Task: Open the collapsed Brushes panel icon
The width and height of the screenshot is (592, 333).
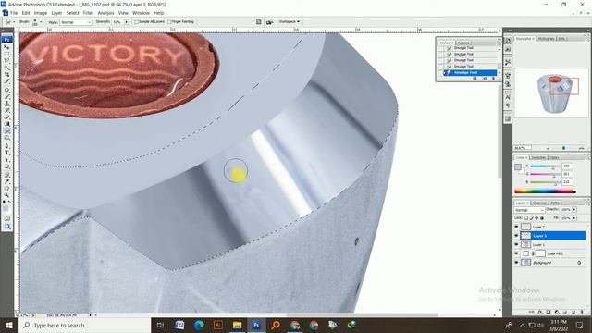Action: point(508,76)
